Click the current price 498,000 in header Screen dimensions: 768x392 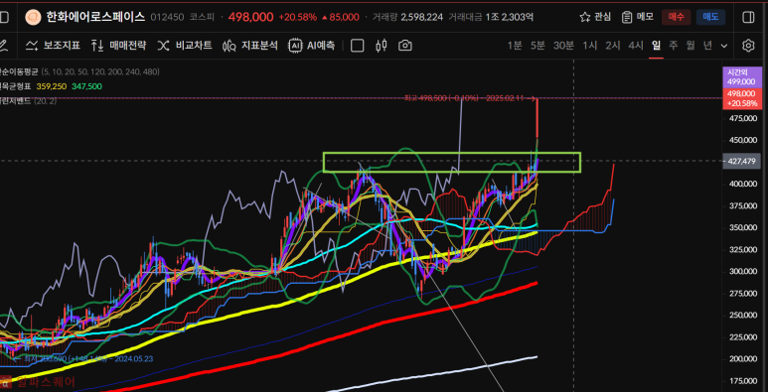pyautogui.click(x=250, y=17)
